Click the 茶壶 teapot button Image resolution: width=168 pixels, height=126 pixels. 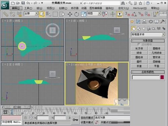point(139,66)
